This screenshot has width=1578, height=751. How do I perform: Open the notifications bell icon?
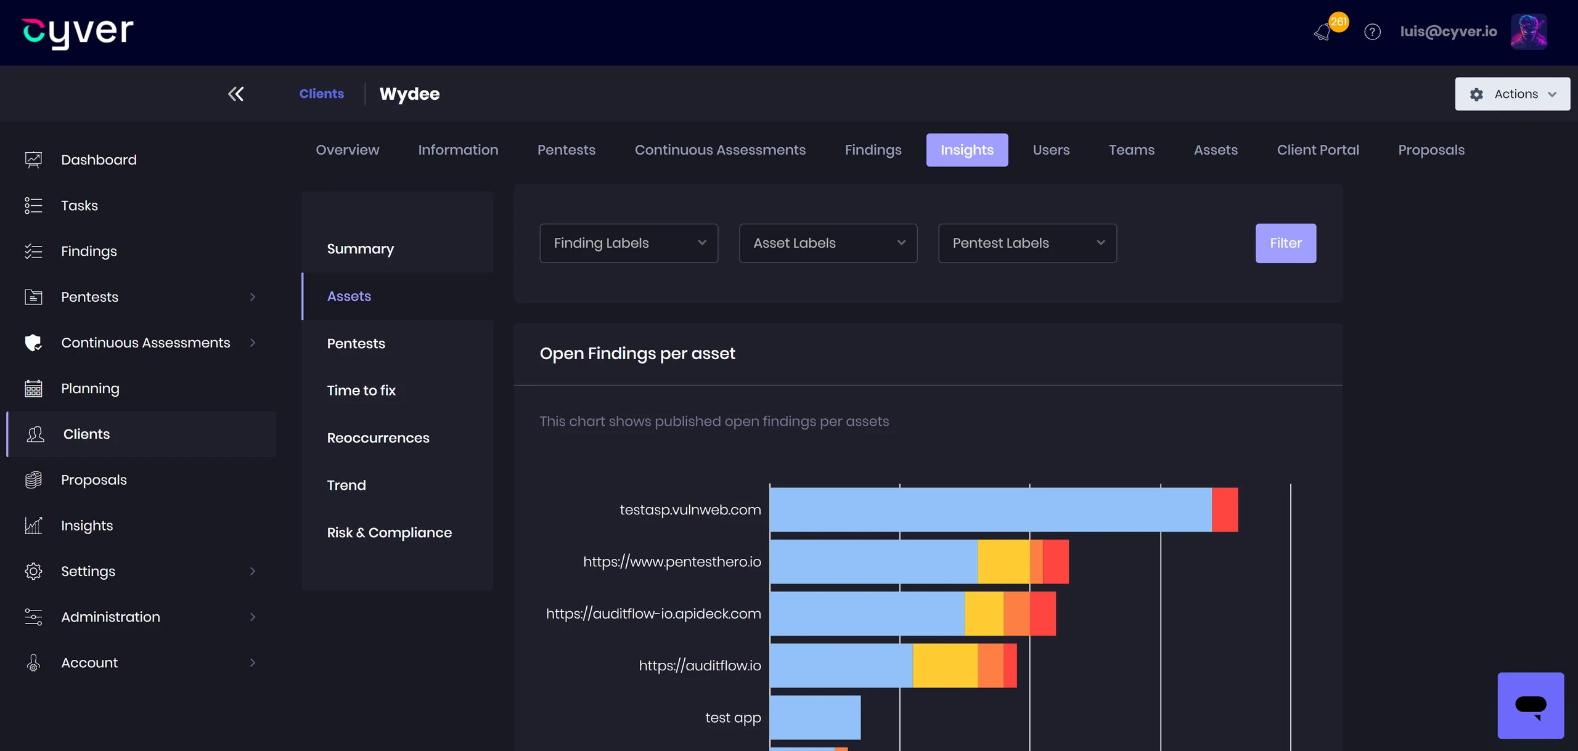pyautogui.click(x=1323, y=32)
